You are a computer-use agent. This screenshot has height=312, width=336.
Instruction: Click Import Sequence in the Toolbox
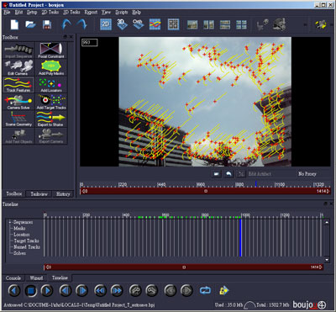pyautogui.click(x=18, y=50)
